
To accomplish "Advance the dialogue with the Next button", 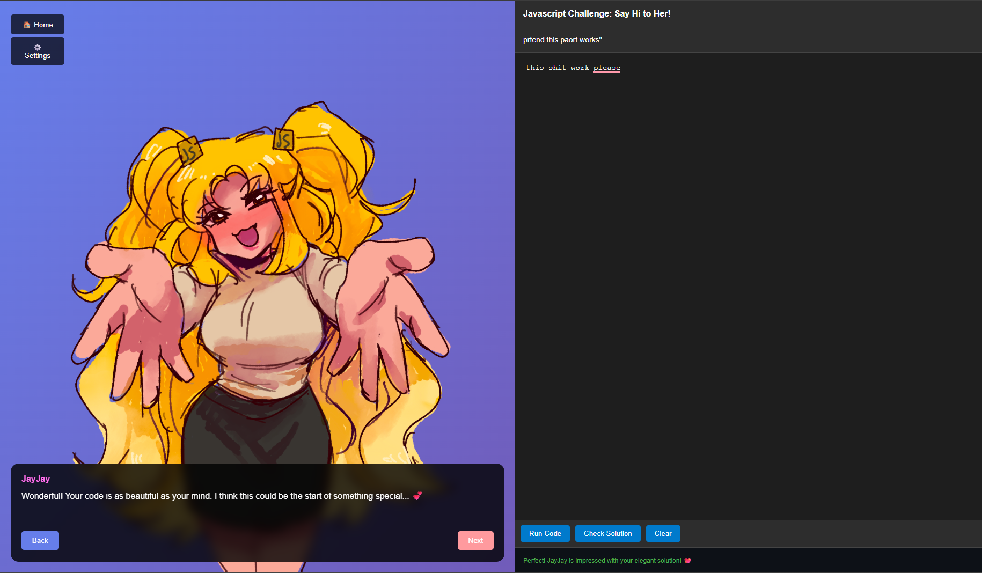I will coord(475,540).
